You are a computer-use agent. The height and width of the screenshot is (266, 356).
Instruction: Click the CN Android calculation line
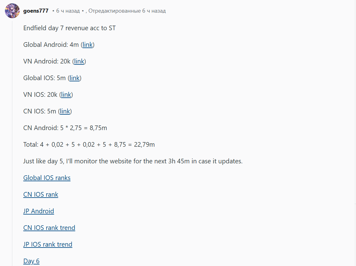tap(65, 128)
